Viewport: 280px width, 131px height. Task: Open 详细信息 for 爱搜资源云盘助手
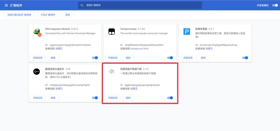[x=38, y=98]
